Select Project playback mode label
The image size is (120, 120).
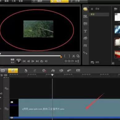(x=13, y=60)
